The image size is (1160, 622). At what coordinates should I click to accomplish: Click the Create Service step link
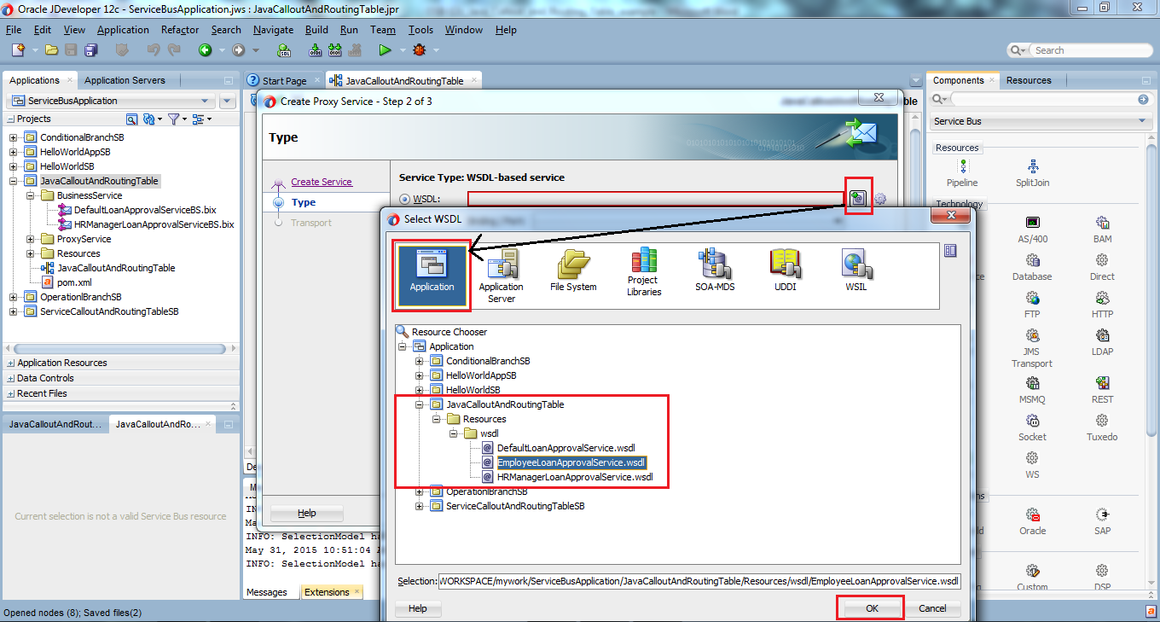tap(321, 182)
